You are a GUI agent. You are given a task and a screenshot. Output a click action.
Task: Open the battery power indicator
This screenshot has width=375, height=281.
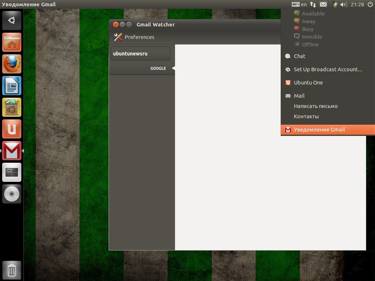[334, 4]
